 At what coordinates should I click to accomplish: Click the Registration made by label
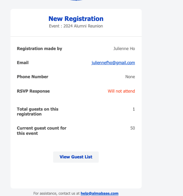pyautogui.click(x=39, y=49)
